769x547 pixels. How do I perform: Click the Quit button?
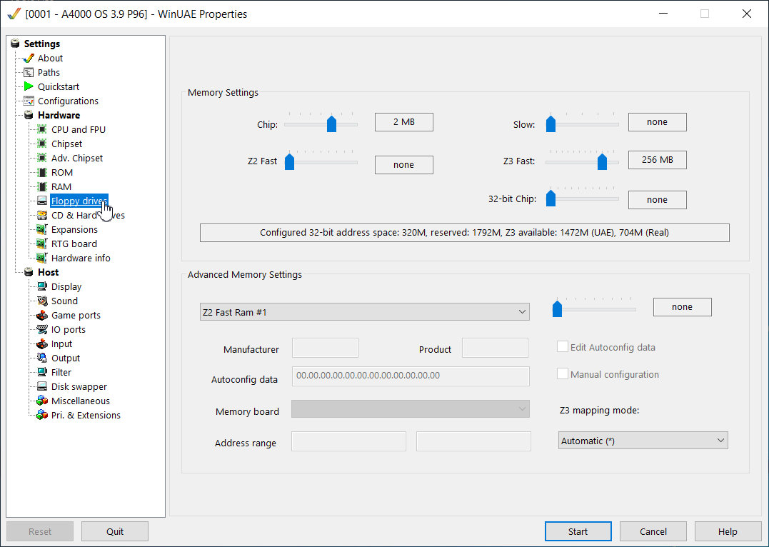[x=115, y=531]
